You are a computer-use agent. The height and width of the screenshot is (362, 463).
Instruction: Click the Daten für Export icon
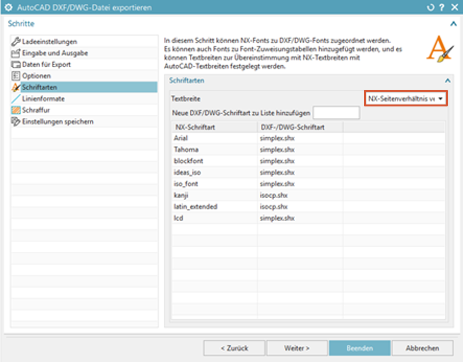(x=16, y=64)
